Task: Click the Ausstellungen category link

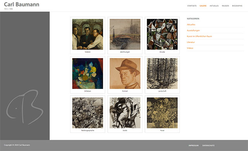Action: (193, 30)
